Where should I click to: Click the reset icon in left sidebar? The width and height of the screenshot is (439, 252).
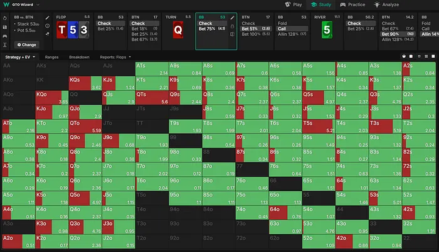(x=6, y=19)
